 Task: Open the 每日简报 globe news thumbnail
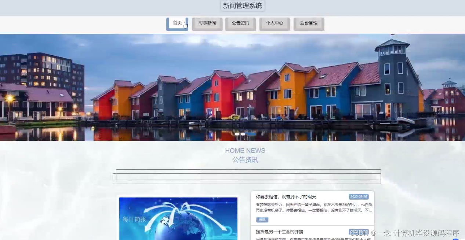pos(178,218)
